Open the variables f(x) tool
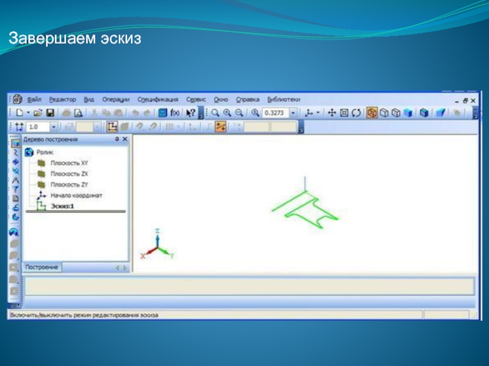The height and width of the screenshot is (366, 489). [175, 113]
